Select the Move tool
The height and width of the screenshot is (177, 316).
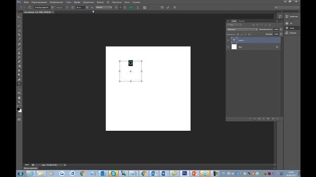[19, 17]
